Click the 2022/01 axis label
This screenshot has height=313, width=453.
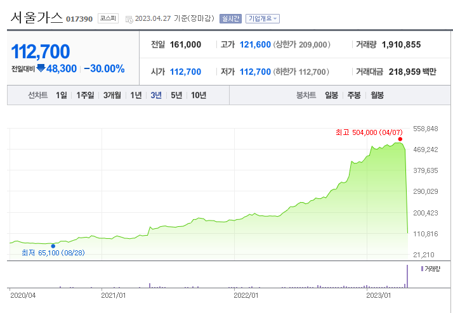pos(246,295)
